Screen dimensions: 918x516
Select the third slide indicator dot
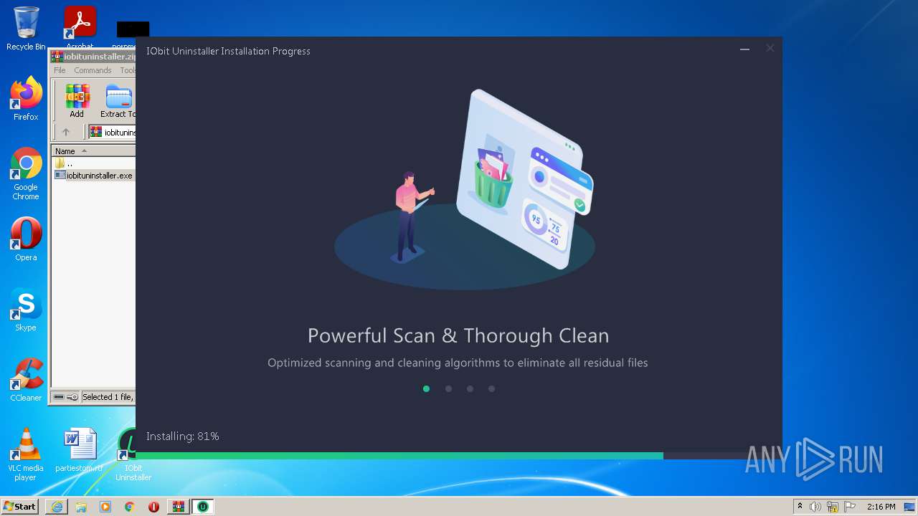tap(470, 388)
